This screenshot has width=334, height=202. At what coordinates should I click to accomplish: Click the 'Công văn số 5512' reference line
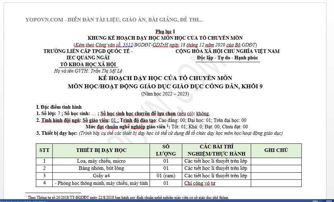tap(165, 45)
